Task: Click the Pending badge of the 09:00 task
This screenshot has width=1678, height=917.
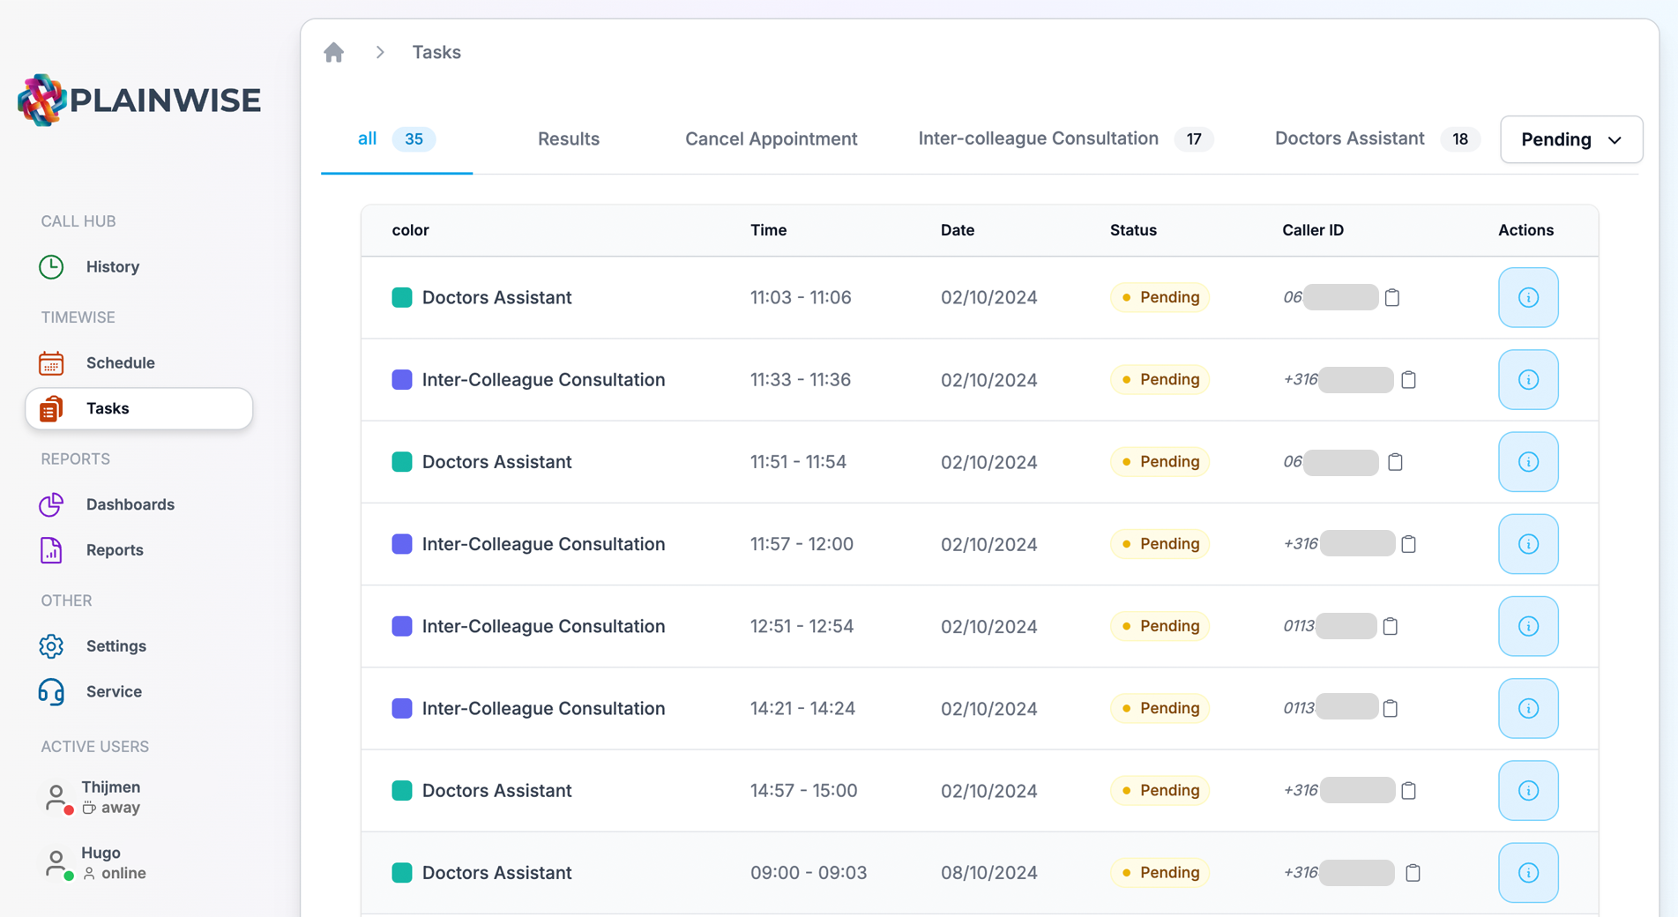Action: pyautogui.click(x=1160, y=873)
